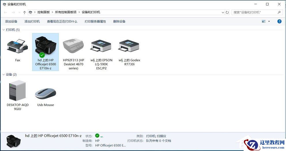Click model value HP Officejet 6500 E...
The image size is (286, 151).
click(110, 145)
